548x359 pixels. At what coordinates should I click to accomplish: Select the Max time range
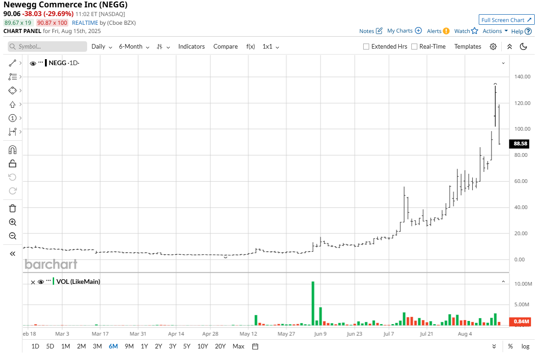click(238, 347)
